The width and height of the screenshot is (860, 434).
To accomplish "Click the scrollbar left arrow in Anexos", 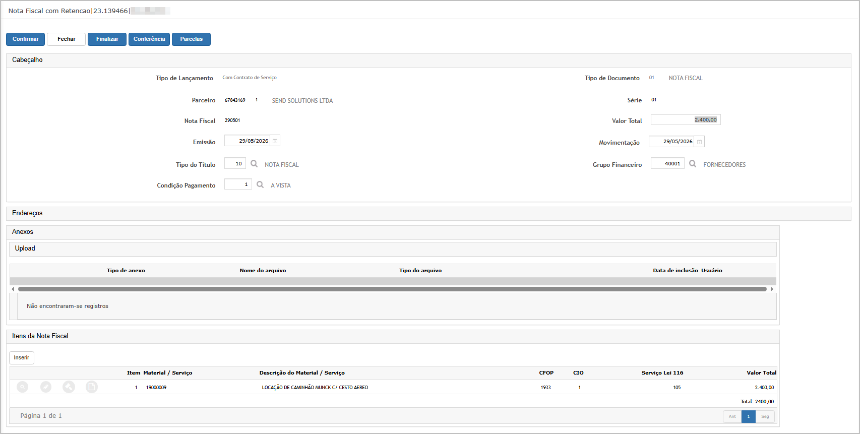I will pos(13,289).
